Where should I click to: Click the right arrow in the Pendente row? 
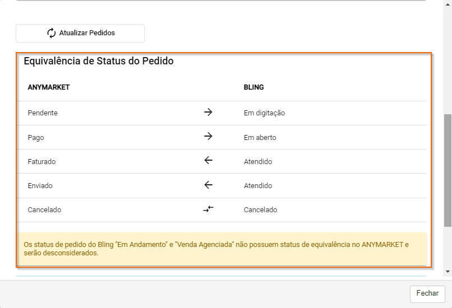point(208,112)
